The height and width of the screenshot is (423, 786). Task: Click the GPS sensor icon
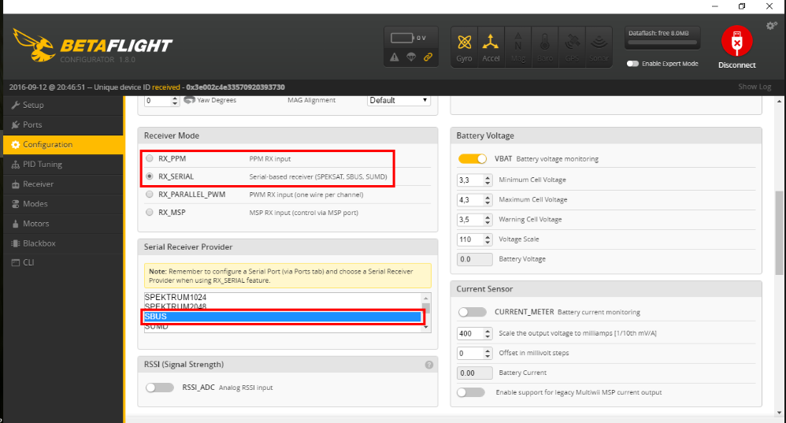click(x=572, y=46)
